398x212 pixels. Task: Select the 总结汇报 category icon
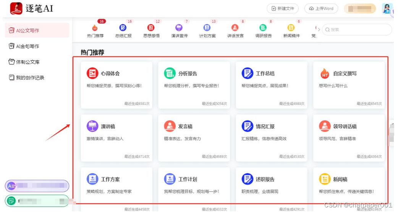[123, 27]
